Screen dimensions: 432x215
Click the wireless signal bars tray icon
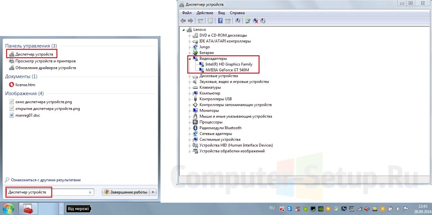pyautogui.click(x=359, y=209)
